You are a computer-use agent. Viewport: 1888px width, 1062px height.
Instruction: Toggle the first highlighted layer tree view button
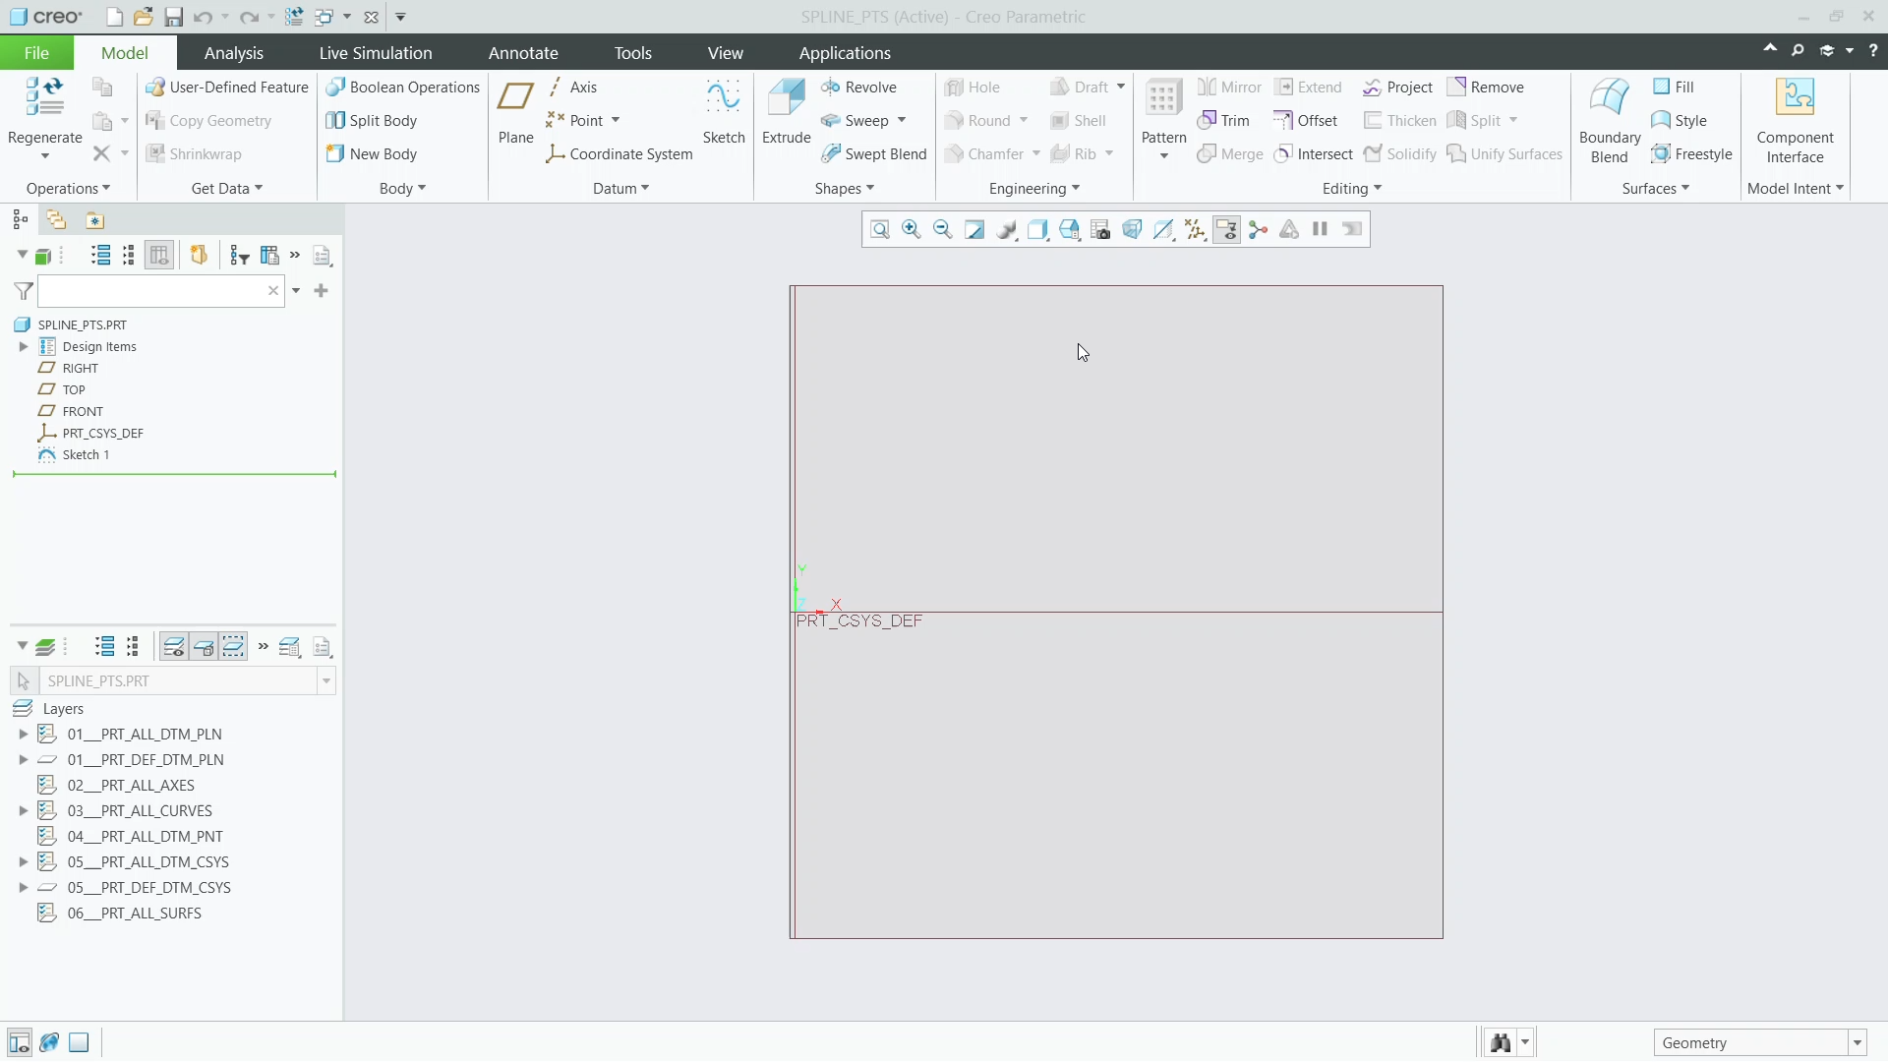pos(173,647)
